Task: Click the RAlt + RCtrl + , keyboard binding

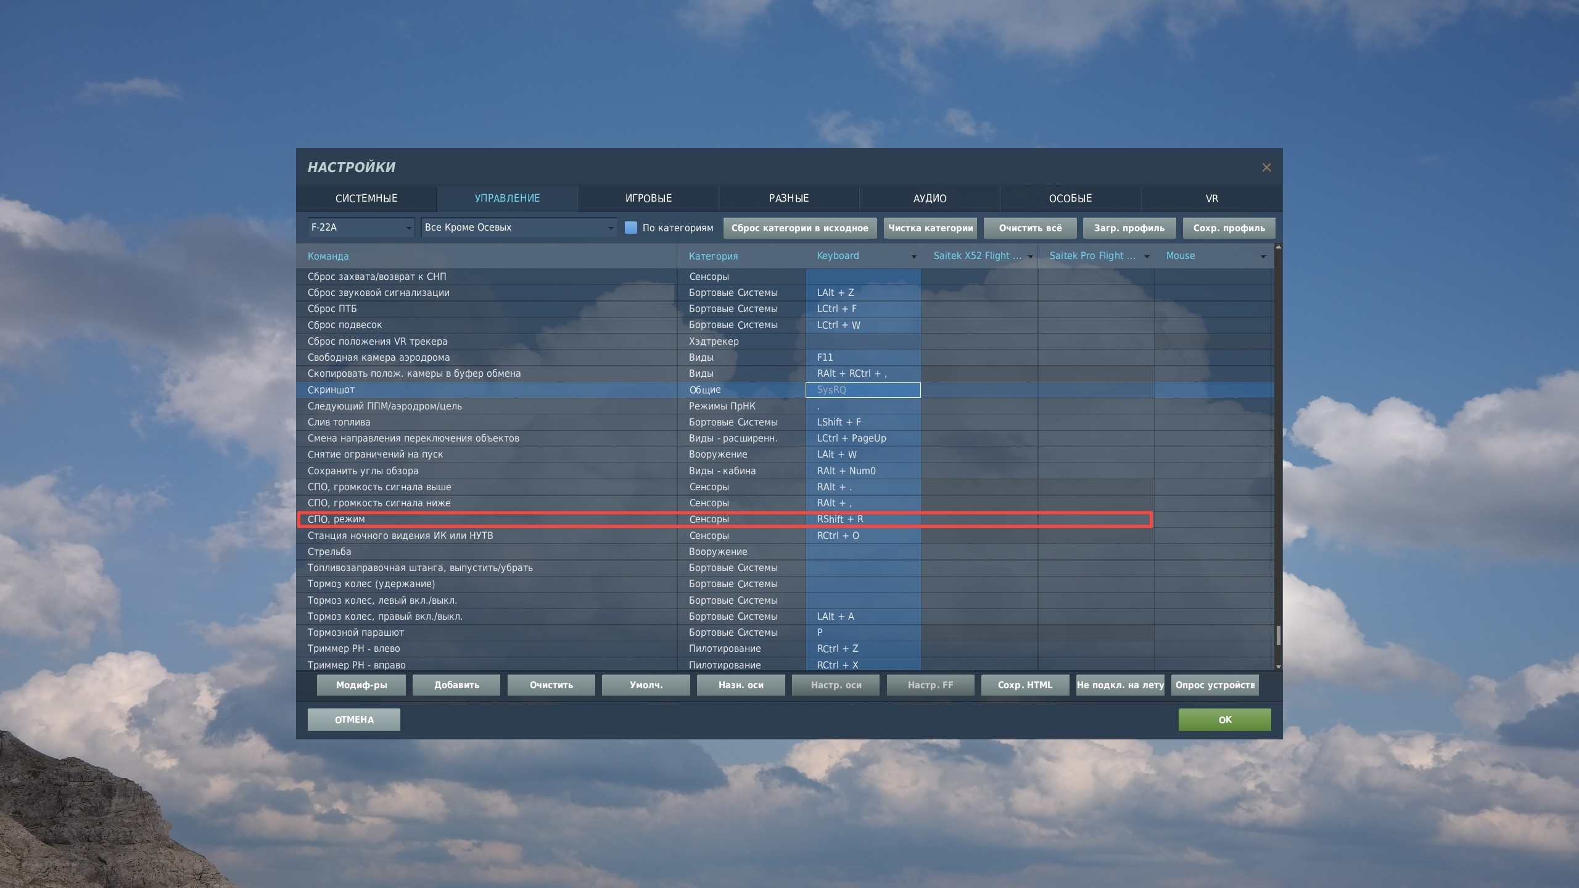Action: coord(863,374)
